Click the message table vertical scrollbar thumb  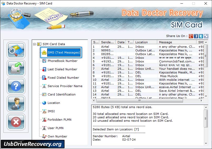pyautogui.click(x=206, y=56)
